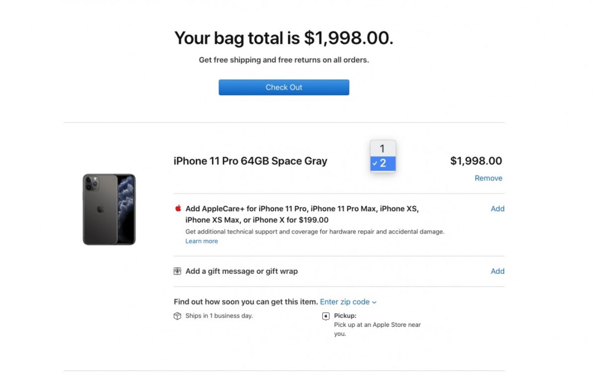
Task: Click the Apple Store pickup icon
Action: pyautogui.click(x=326, y=316)
